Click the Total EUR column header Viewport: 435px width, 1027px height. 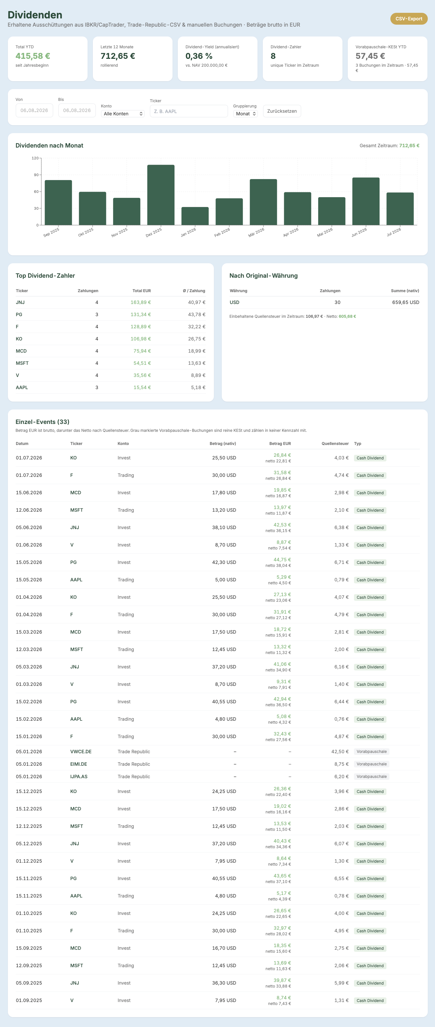[141, 291]
